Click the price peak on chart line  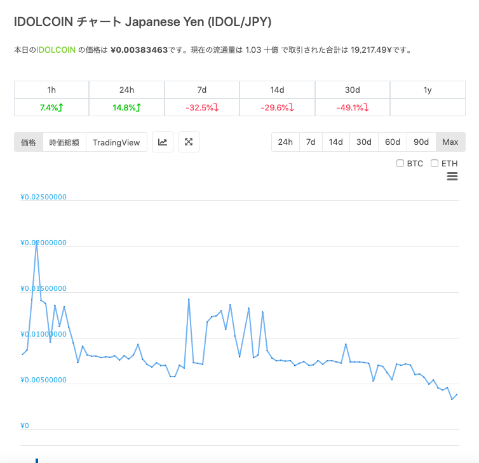[x=36, y=242]
